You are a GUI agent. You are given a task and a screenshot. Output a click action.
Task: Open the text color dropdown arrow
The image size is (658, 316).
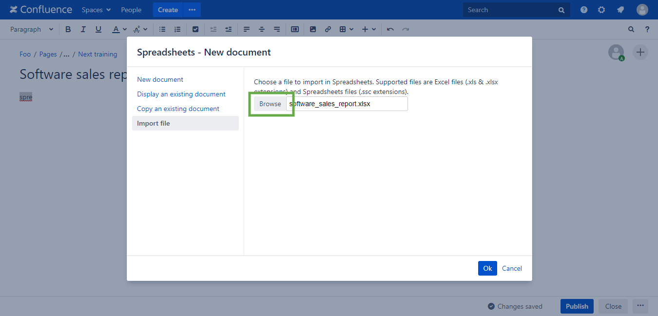125,29
